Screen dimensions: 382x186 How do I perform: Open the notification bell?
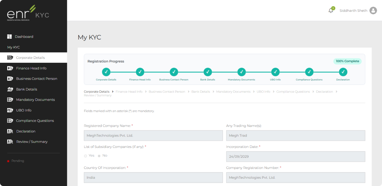pos(331,10)
